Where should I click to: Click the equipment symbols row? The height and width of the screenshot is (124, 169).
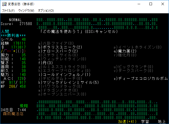tap(9, 51)
